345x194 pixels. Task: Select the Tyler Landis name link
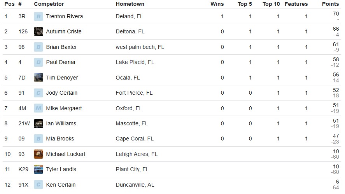(x=61, y=169)
